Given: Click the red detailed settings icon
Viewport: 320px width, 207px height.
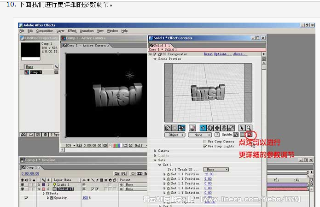Looking at the screenshot, I should click(250, 135).
